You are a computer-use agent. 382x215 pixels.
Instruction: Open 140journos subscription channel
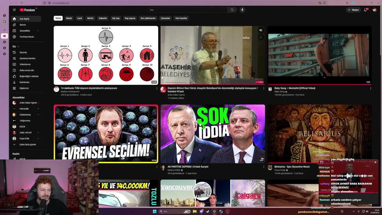pos(26,121)
